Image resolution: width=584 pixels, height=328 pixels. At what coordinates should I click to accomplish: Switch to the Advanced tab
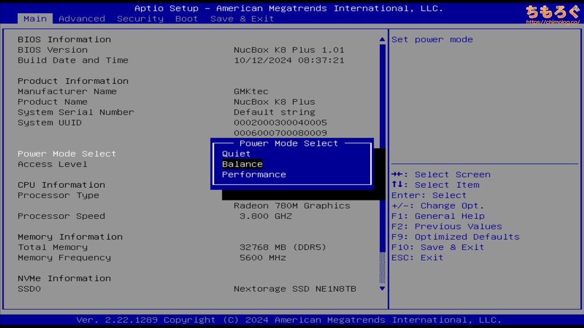[82, 19]
